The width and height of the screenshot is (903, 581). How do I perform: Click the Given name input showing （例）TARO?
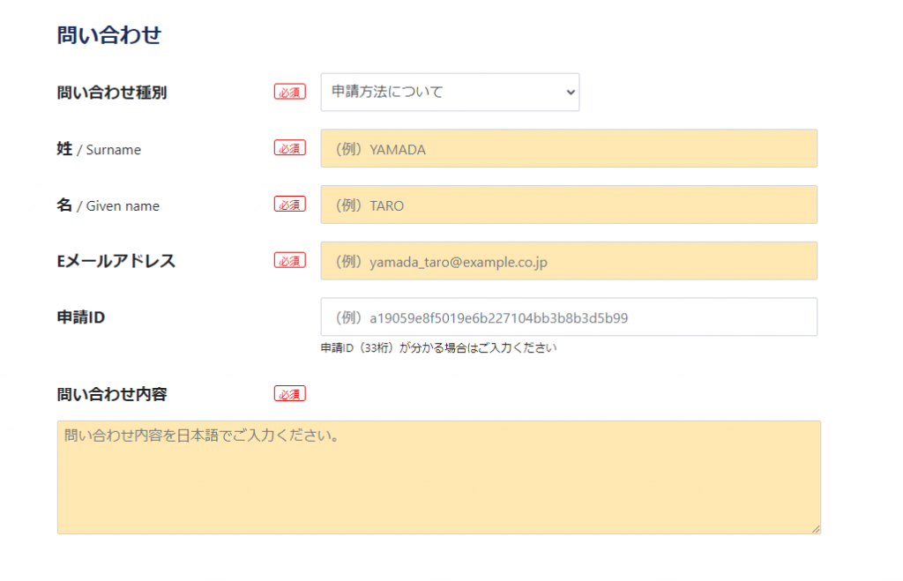569,205
